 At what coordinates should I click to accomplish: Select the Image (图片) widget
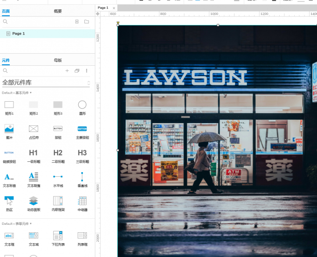(x=9, y=132)
